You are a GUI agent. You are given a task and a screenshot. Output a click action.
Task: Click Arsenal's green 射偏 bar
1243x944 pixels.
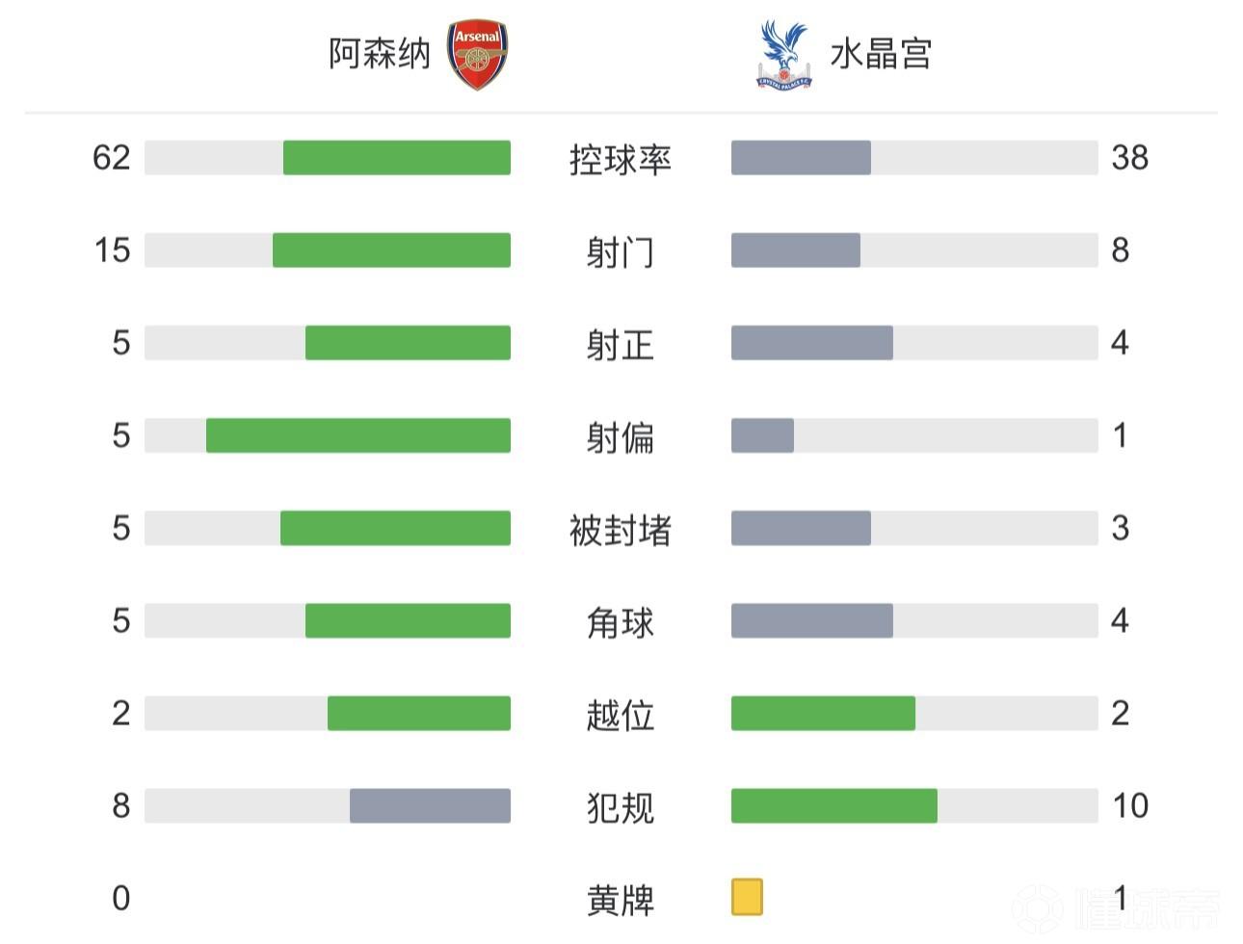click(x=357, y=435)
